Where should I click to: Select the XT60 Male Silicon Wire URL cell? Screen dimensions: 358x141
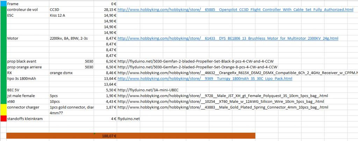(221, 102)
